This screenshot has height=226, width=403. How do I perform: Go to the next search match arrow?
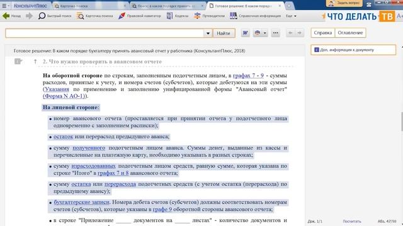300,33
